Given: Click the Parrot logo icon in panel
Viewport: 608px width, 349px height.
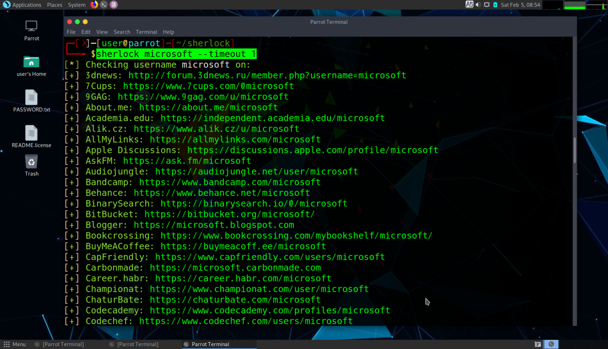Looking at the screenshot, I should click(x=7, y=5).
